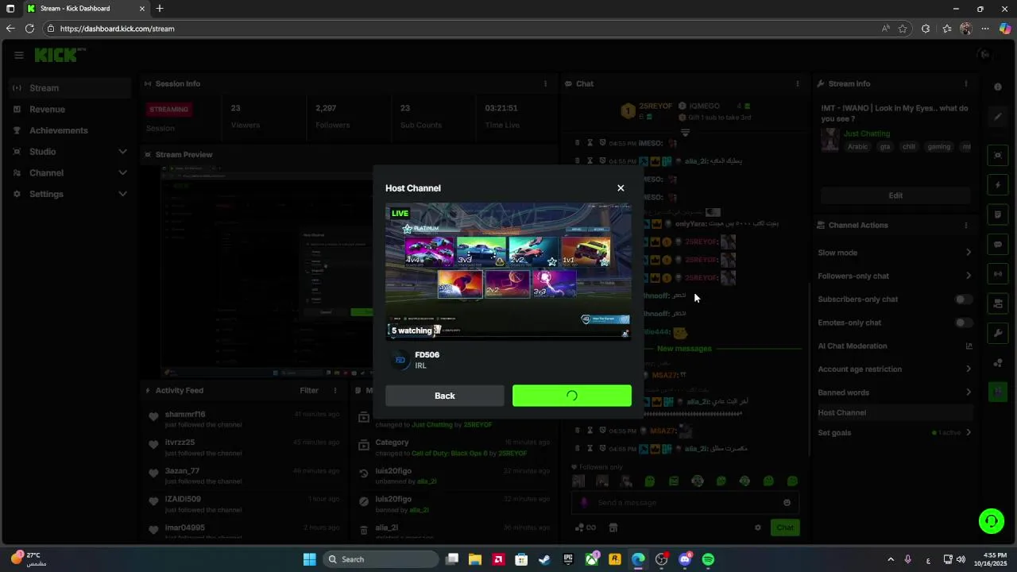Click the green Chat send button
Viewport: 1017px width, 572px height.
[785, 528]
